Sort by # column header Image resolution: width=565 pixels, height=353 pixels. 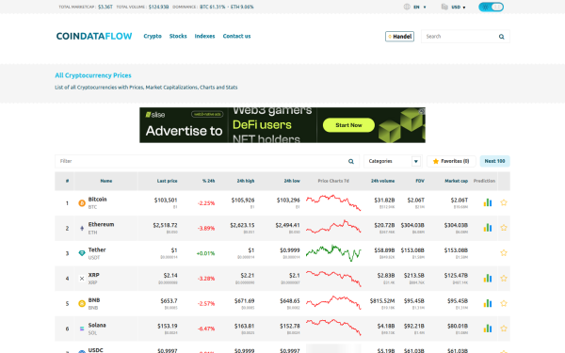pyautogui.click(x=67, y=181)
